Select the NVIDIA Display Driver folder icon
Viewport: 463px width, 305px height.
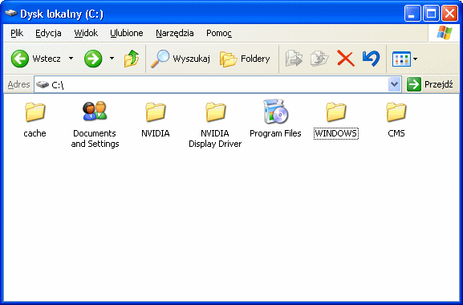point(216,112)
